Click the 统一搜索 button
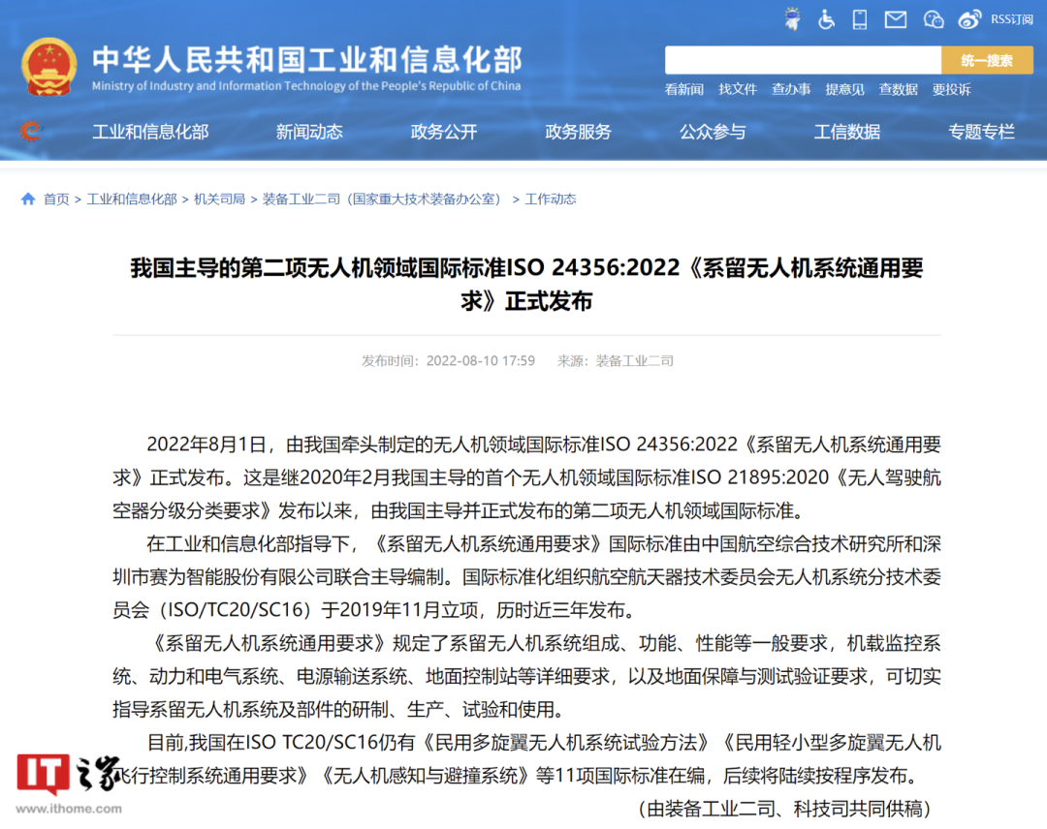The width and height of the screenshot is (1047, 829). pyautogui.click(x=987, y=61)
